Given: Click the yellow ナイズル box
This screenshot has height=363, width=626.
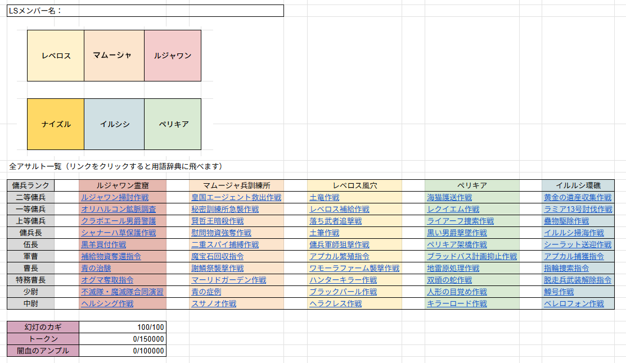Looking at the screenshot, I should tap(56, 124).
